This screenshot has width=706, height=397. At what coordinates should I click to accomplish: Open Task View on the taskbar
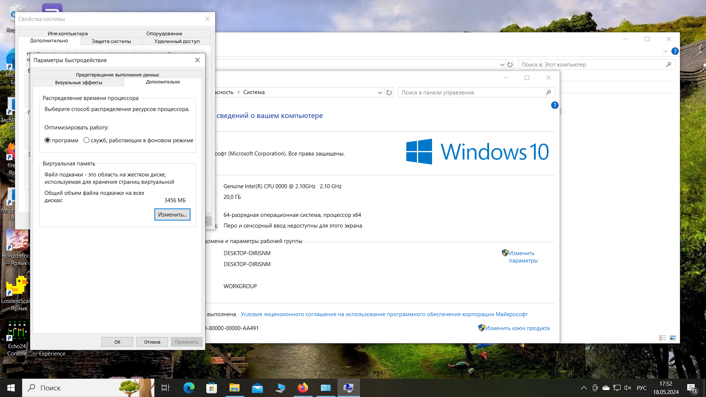point(165,388)
